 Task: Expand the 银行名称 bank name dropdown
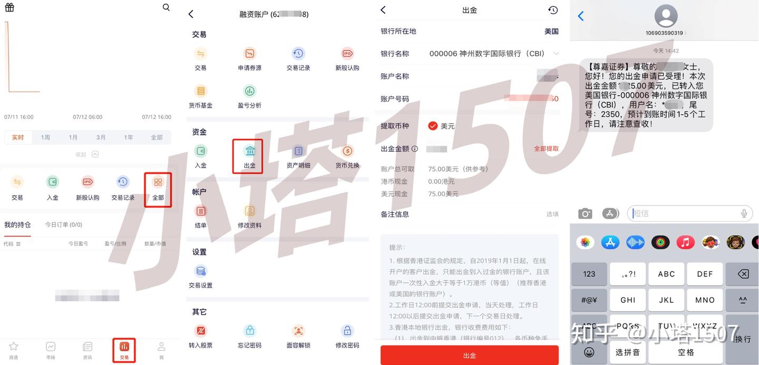pyautogui.click(x=556, y=53)
